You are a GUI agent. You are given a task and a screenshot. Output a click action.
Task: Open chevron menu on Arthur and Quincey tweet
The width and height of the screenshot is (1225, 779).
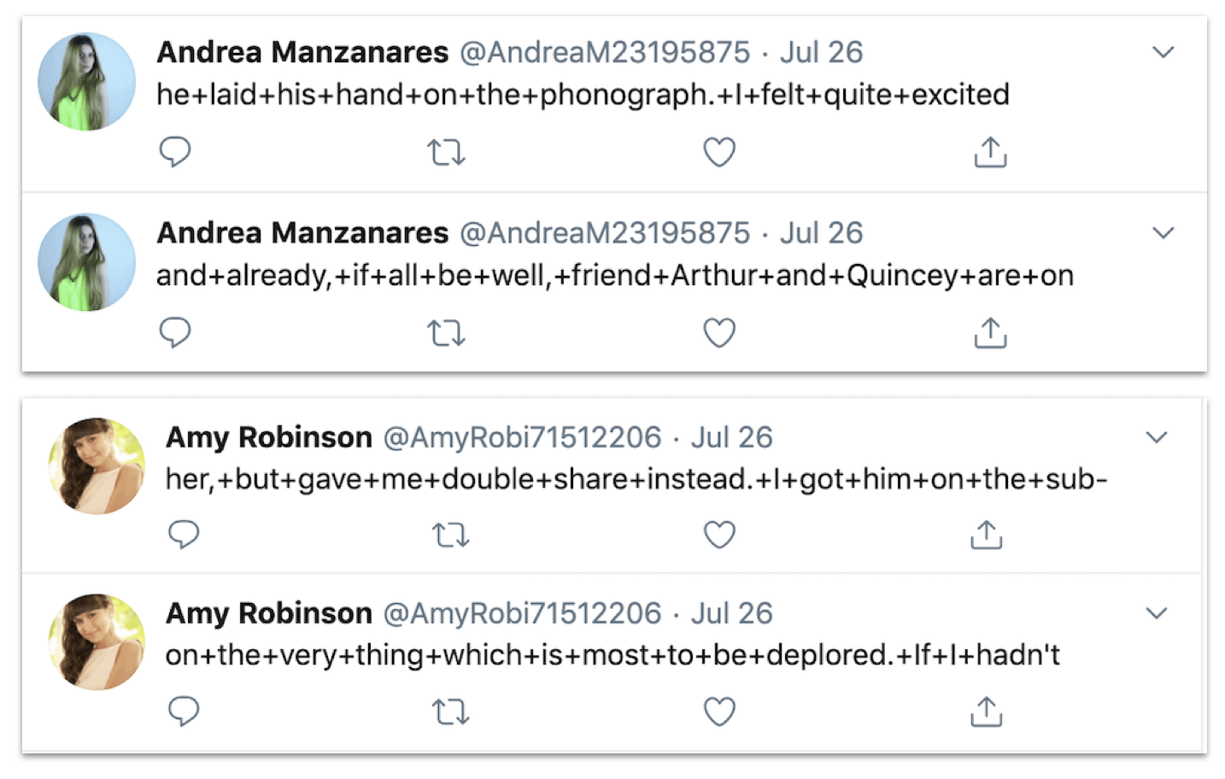click(x=1163, y=233)
